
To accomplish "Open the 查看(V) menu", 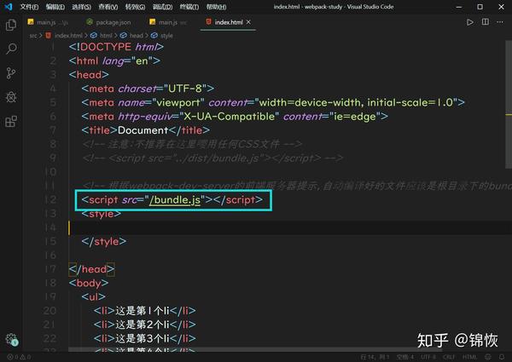I will [x=108, y=7].
